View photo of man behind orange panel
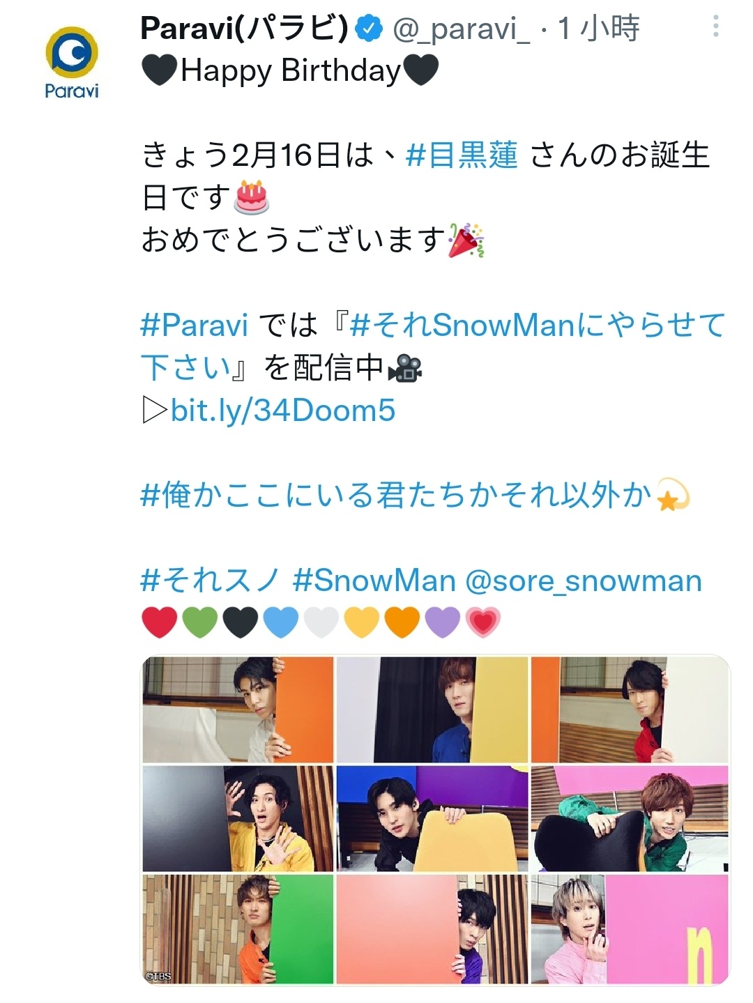 tap(238, 710)
